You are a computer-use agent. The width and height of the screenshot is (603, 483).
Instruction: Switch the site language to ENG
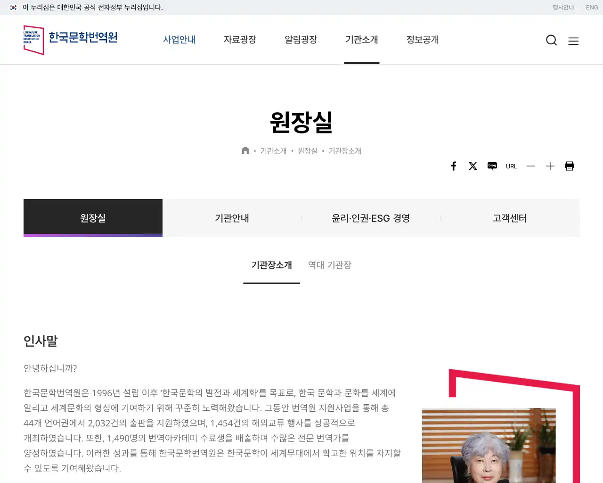(x=592, y=7)
